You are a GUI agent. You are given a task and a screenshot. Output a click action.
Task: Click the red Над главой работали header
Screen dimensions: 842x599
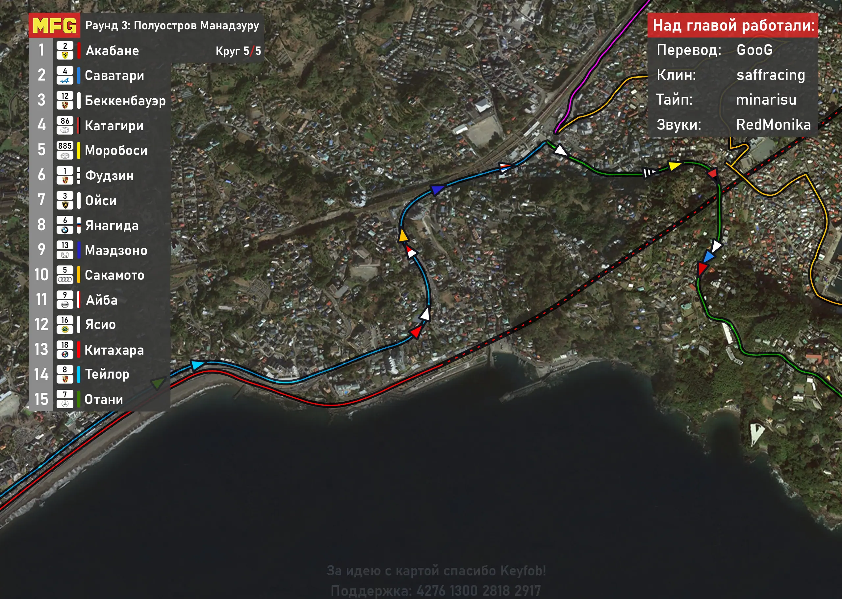733,25
